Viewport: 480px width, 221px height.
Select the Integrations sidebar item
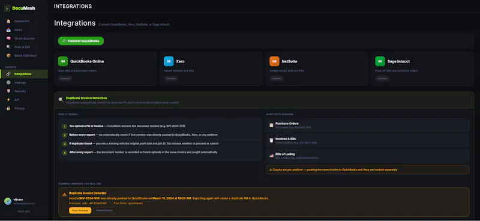point(24,74)
